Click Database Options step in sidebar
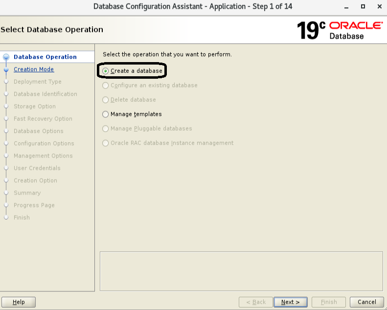 point(39,131)
